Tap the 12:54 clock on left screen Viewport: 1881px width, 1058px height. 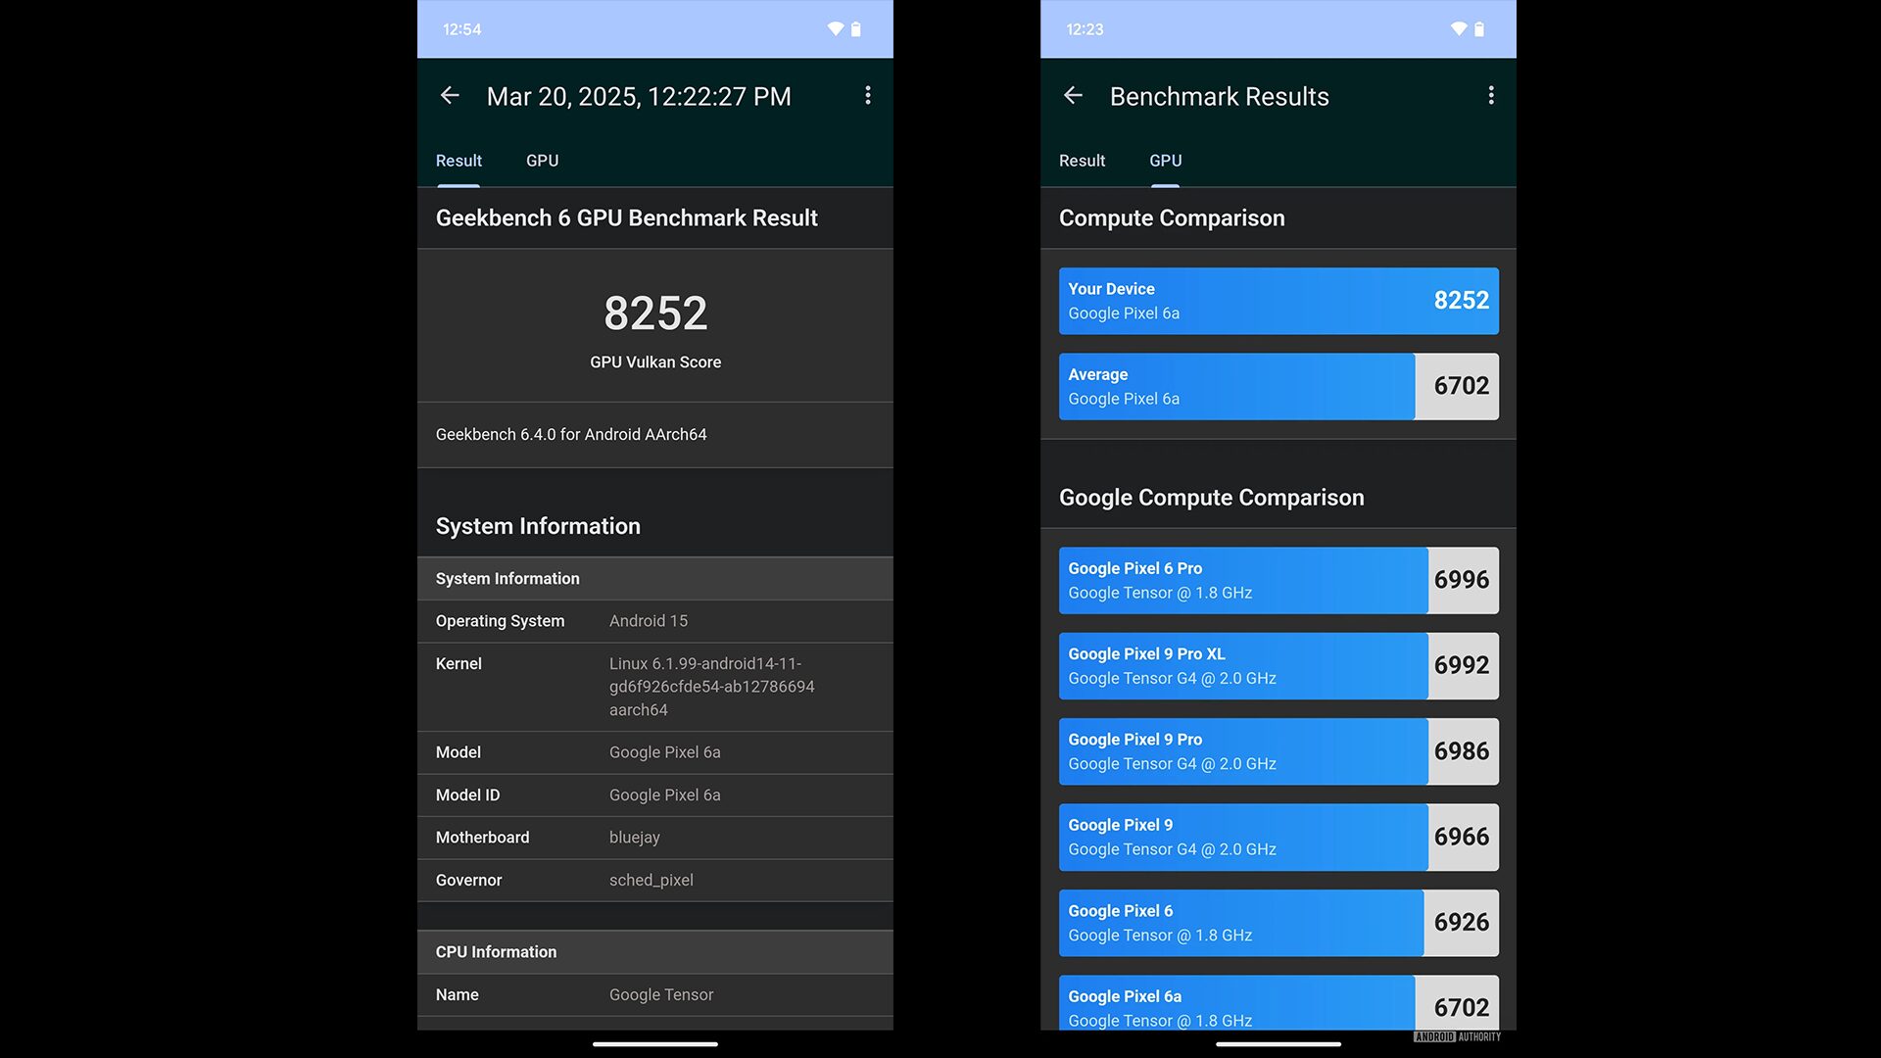click(x=461, y=29)
